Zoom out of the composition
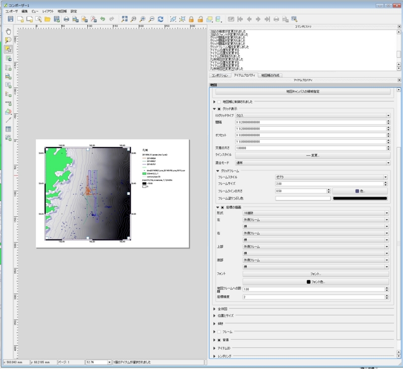 coord(152,19)
